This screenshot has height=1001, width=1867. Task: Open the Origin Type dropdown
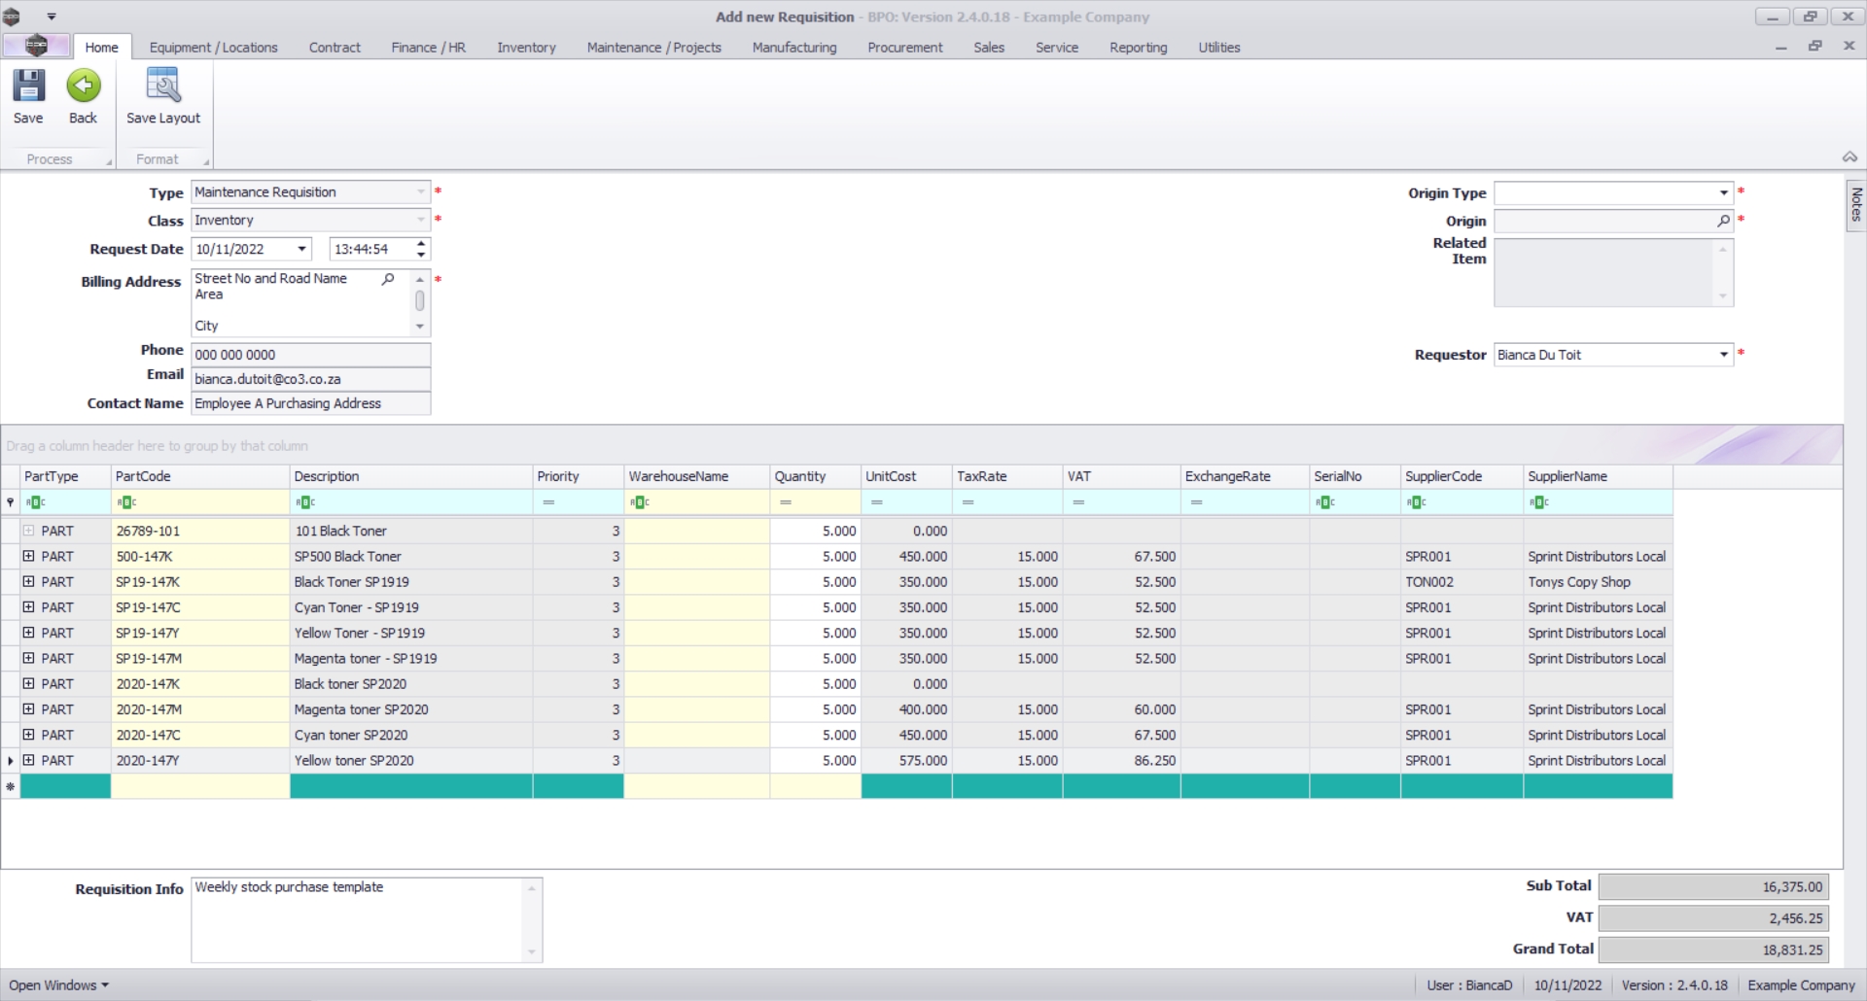coord(1723,192)
